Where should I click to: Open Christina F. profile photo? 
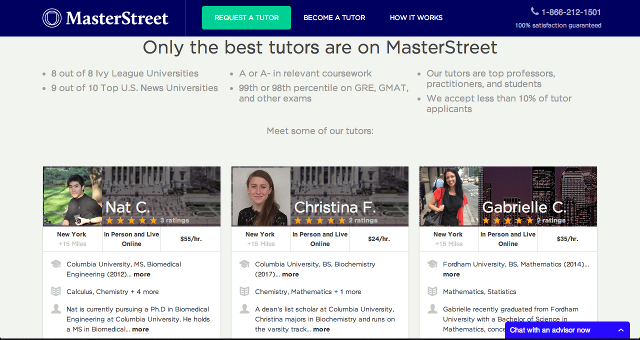[261, 196]
